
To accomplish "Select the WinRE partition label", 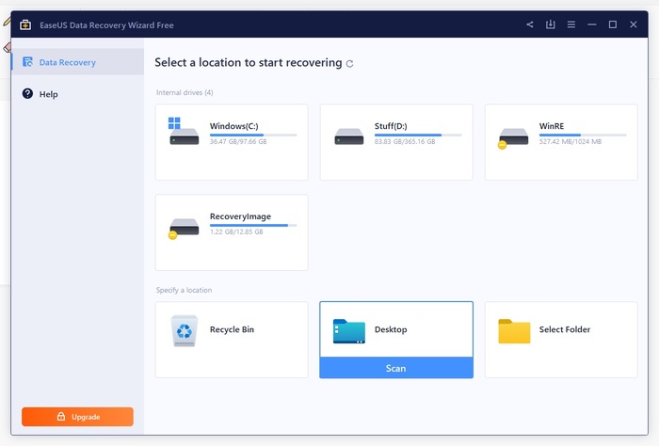I will 552,126.
